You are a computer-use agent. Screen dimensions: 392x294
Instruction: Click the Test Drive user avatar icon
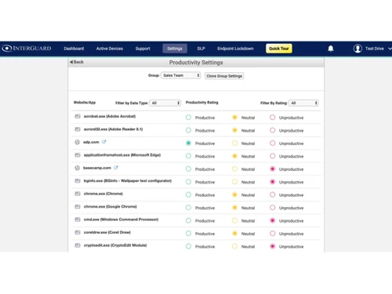click(358, 49)
